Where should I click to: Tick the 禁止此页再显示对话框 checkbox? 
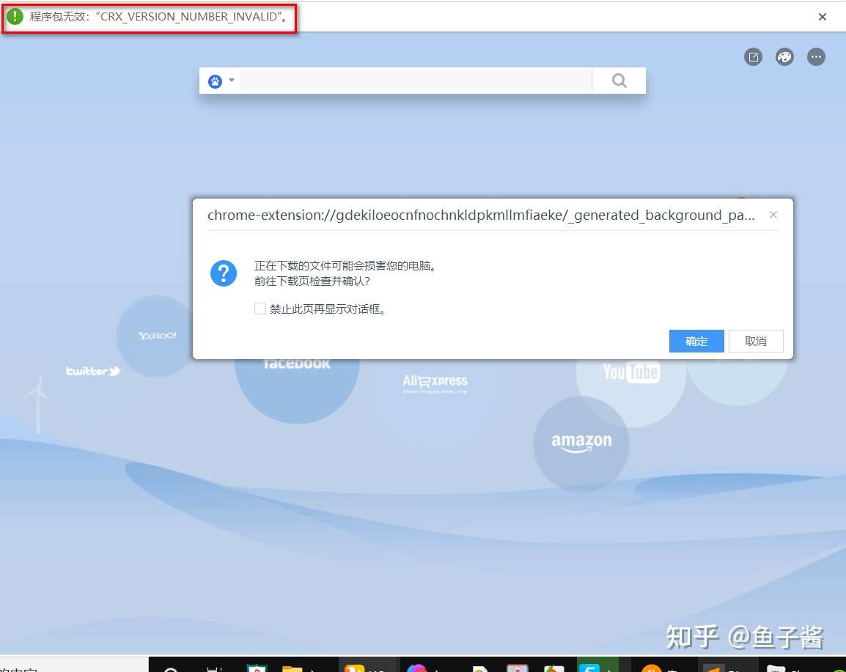click(x=260, y=309)
